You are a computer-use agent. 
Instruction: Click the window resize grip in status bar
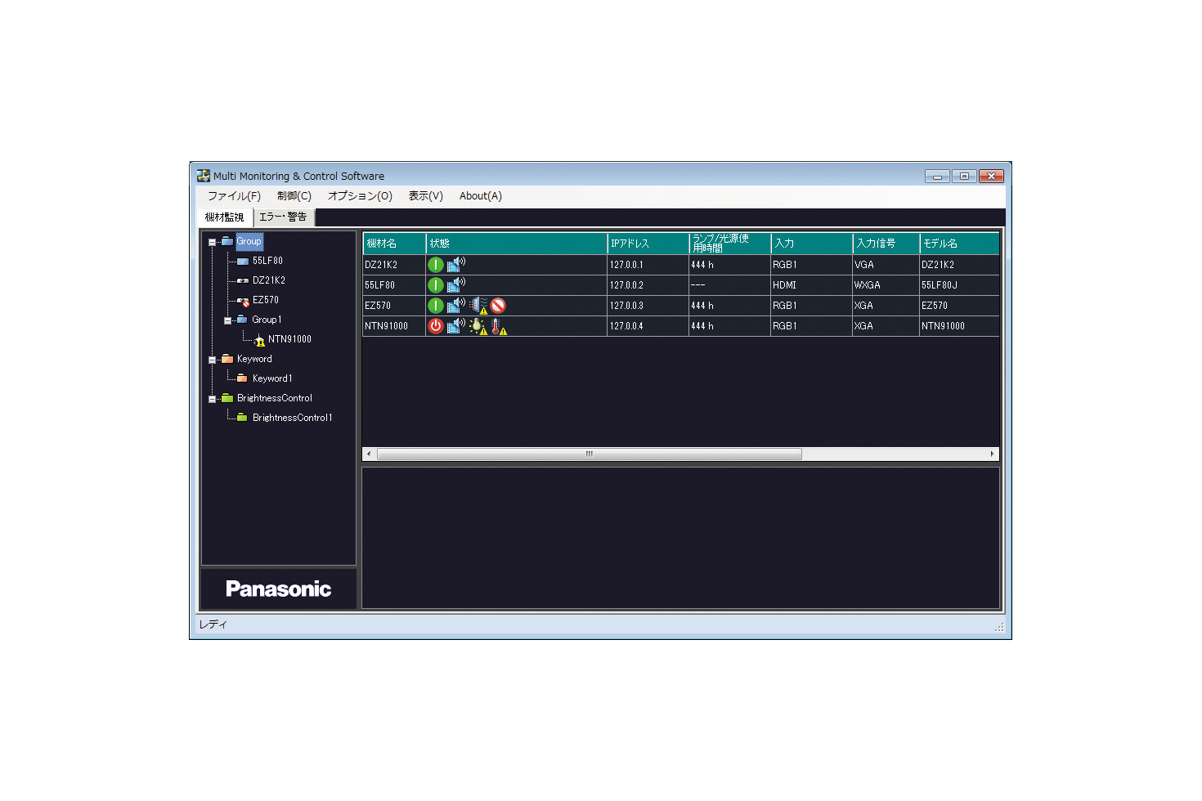999,627
